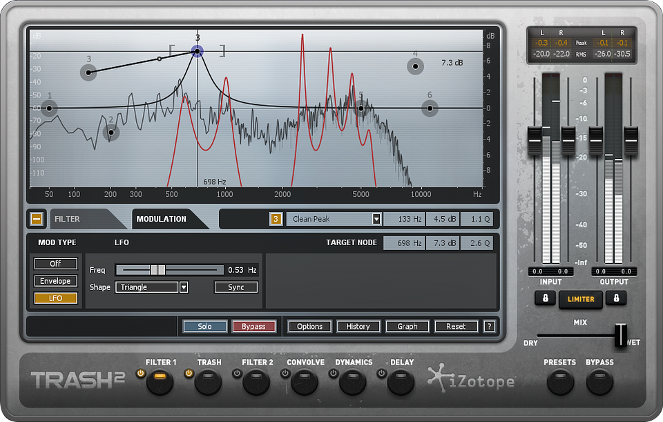
Task: Click the input meter lock icon
Action: tap(546, 298)
